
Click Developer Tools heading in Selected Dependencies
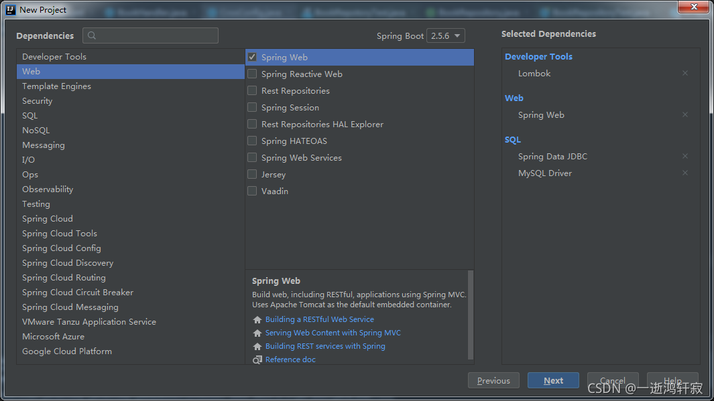(x=538, y=57)
